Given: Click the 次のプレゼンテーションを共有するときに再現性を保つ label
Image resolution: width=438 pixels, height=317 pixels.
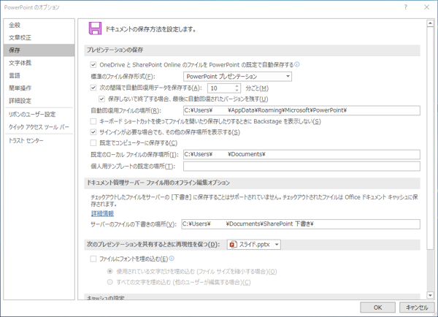Looking at the screenshot, I should [153, 245].
